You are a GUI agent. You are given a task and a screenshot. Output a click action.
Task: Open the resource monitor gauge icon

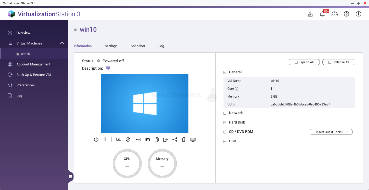point(334,14)
